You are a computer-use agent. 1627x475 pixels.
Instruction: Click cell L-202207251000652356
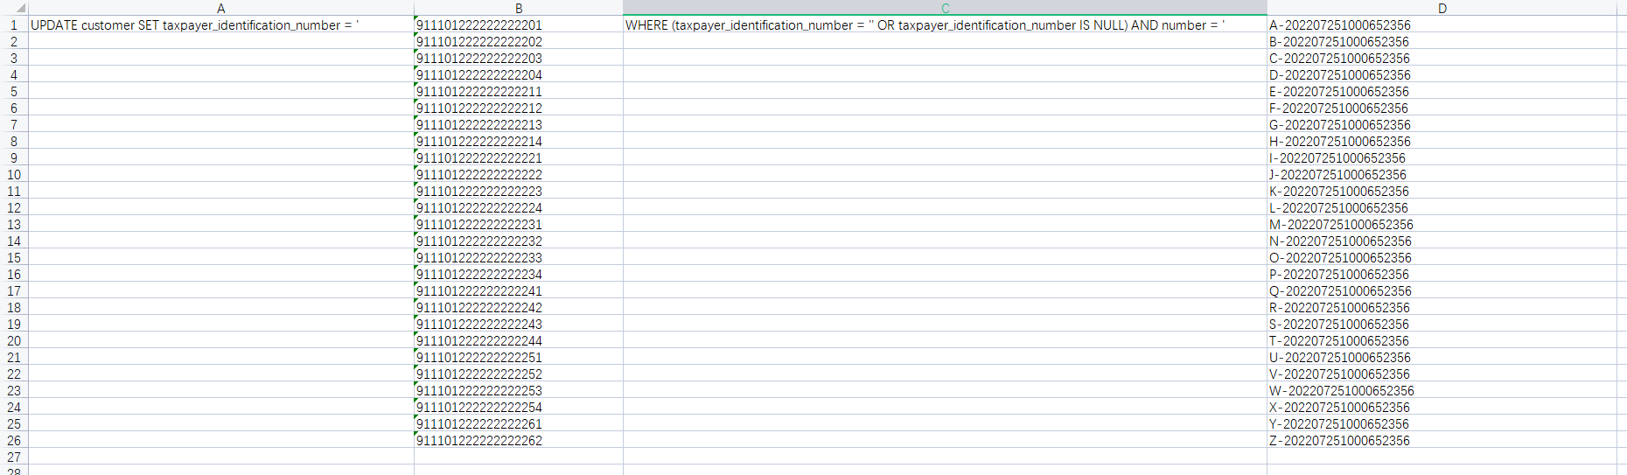tap(1442, 207)
